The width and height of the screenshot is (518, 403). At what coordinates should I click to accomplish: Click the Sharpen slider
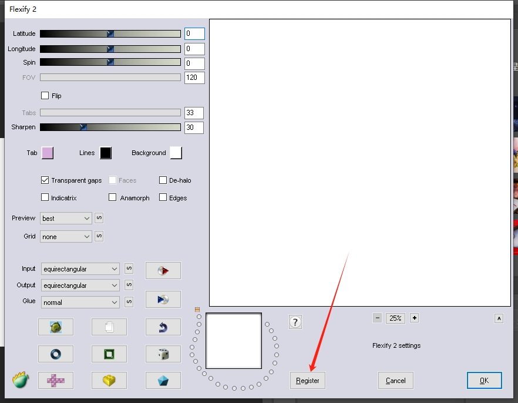110,127
